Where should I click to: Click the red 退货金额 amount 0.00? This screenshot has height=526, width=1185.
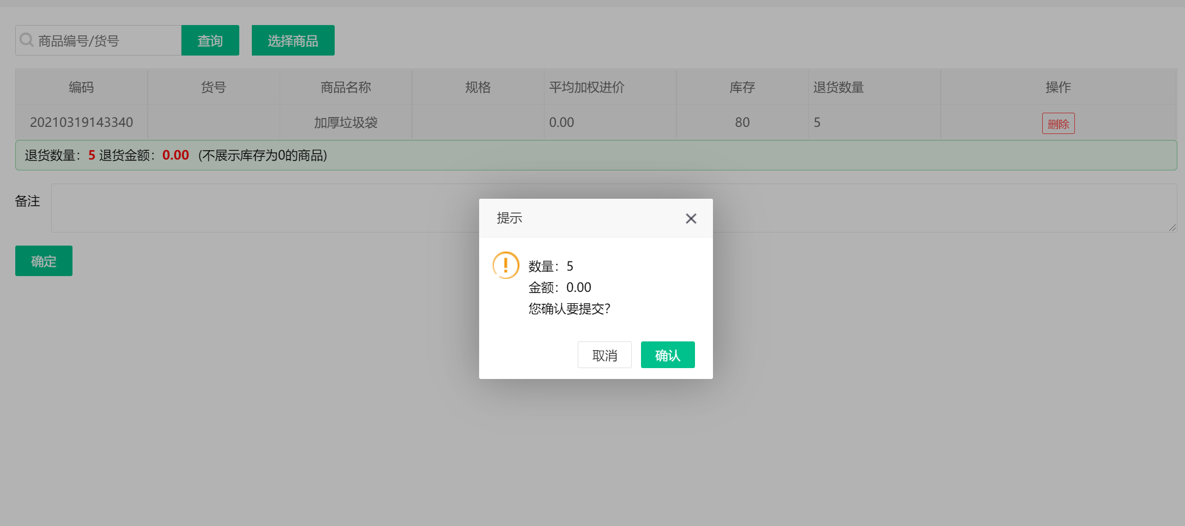pyautogui.click(x=175, y=155)
